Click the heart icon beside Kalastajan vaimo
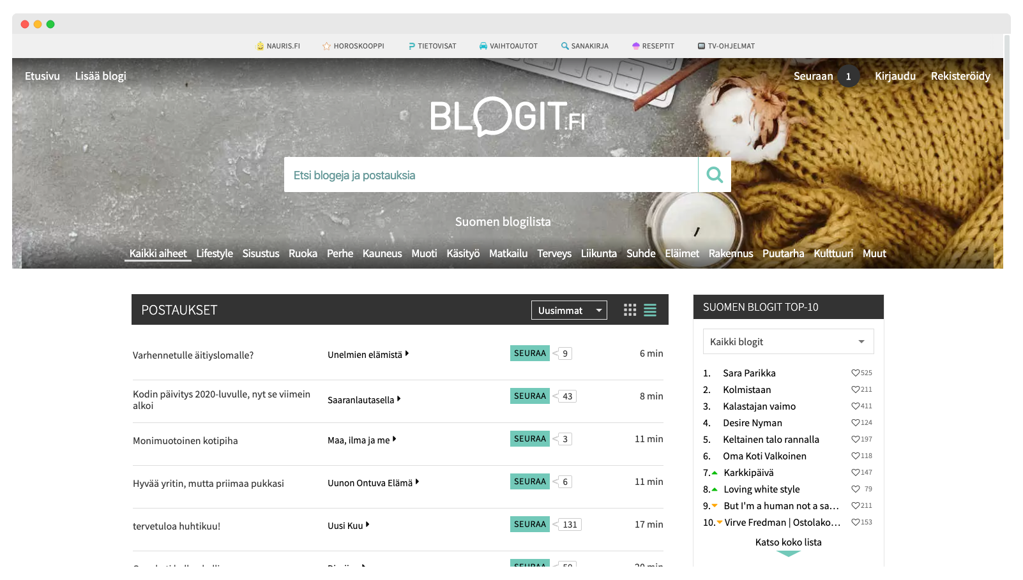The width and height of the screenshot is (1023, 580). 855,406
